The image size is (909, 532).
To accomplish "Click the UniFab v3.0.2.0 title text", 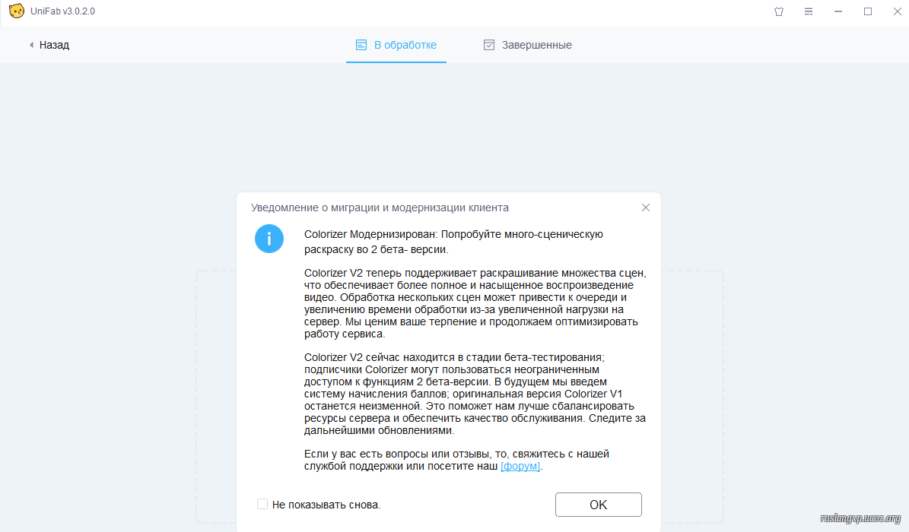I will pos(62,11).
